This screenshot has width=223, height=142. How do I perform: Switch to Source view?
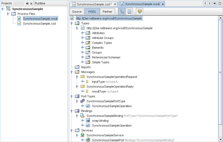[77, 12]
